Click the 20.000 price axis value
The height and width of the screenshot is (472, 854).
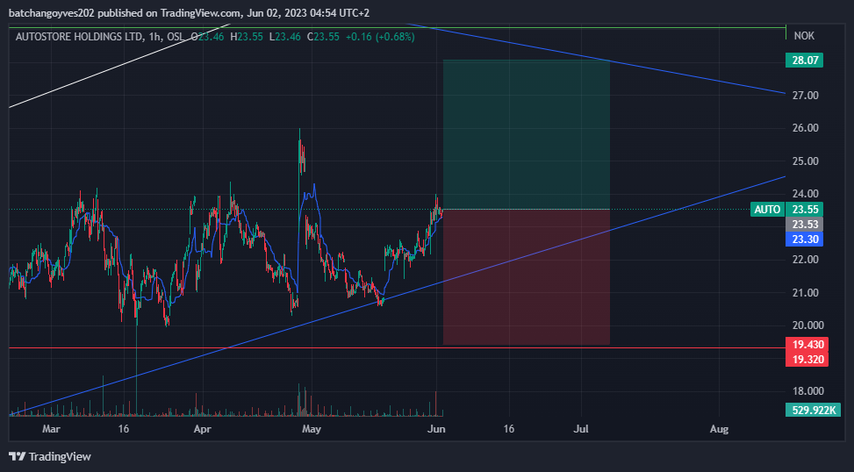(807, 325)
